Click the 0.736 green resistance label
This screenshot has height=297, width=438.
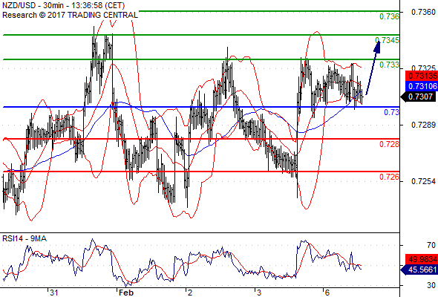pos(389,16)
